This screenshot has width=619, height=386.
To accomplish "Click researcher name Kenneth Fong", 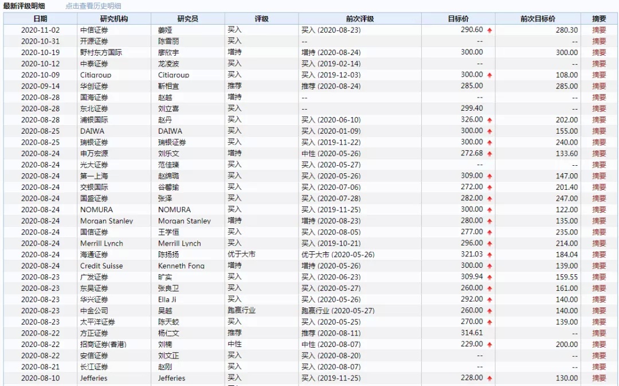I will [181, 266].
